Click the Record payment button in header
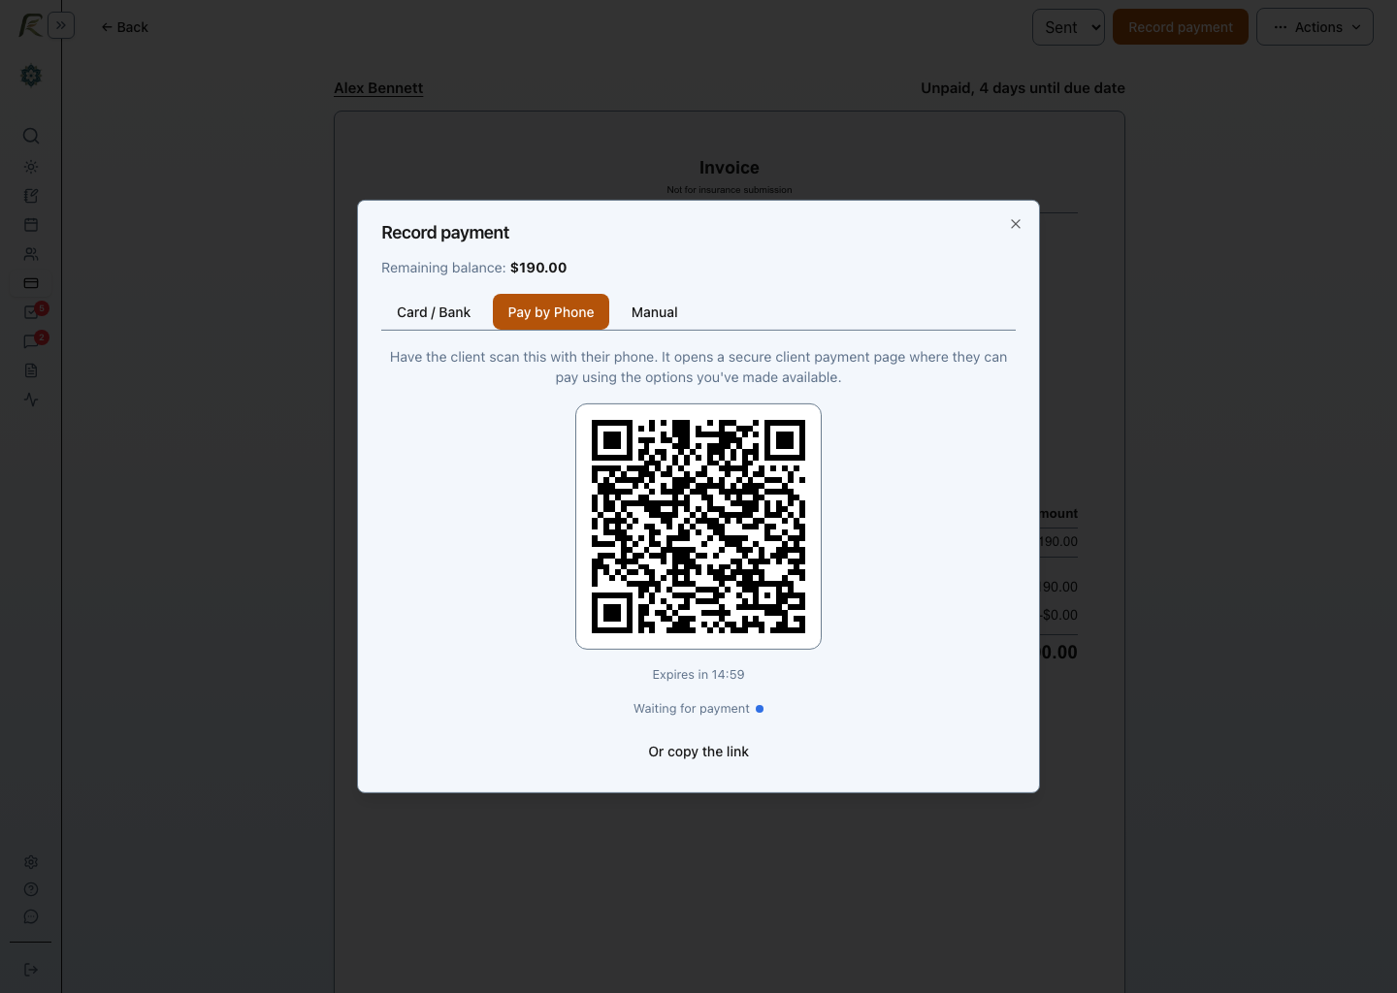 coord(1181,27)
